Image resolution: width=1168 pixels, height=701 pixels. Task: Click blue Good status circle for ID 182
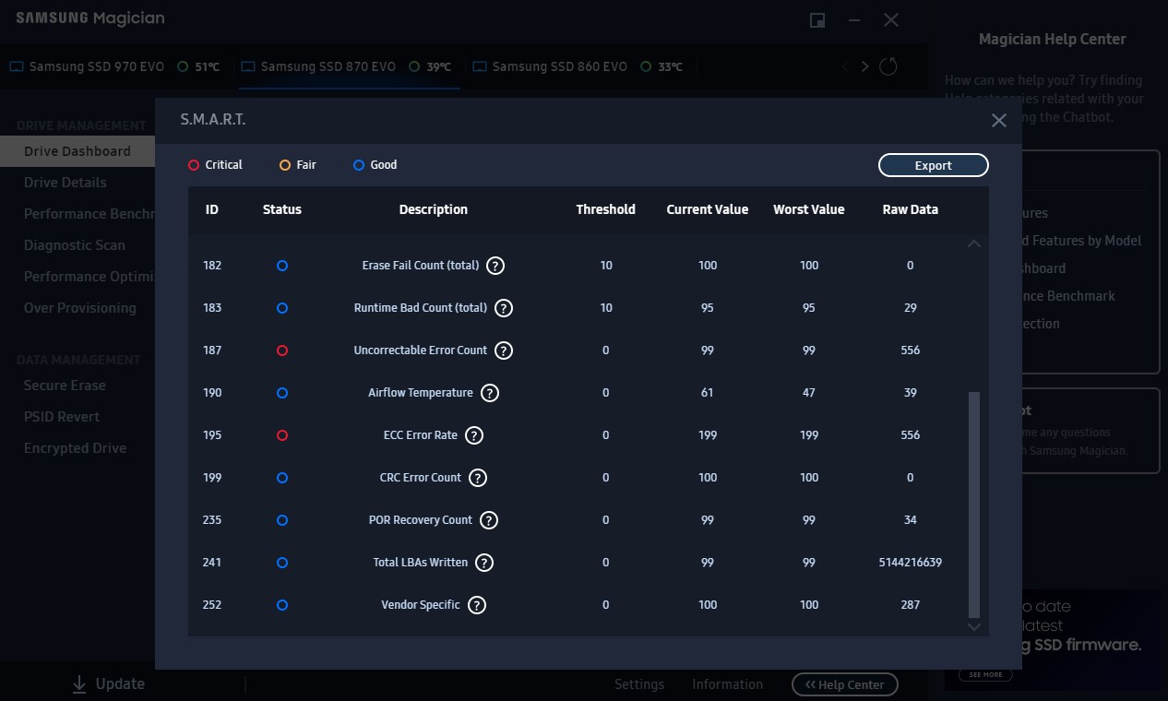tap(282, 266)
